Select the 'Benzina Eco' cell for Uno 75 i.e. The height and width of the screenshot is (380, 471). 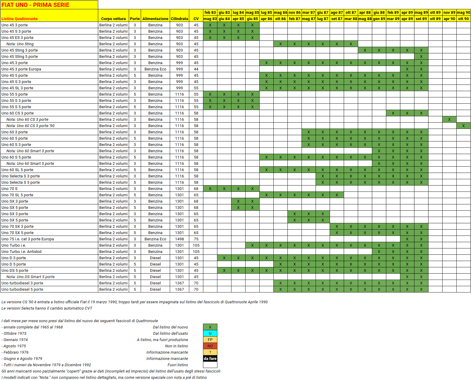155,239
